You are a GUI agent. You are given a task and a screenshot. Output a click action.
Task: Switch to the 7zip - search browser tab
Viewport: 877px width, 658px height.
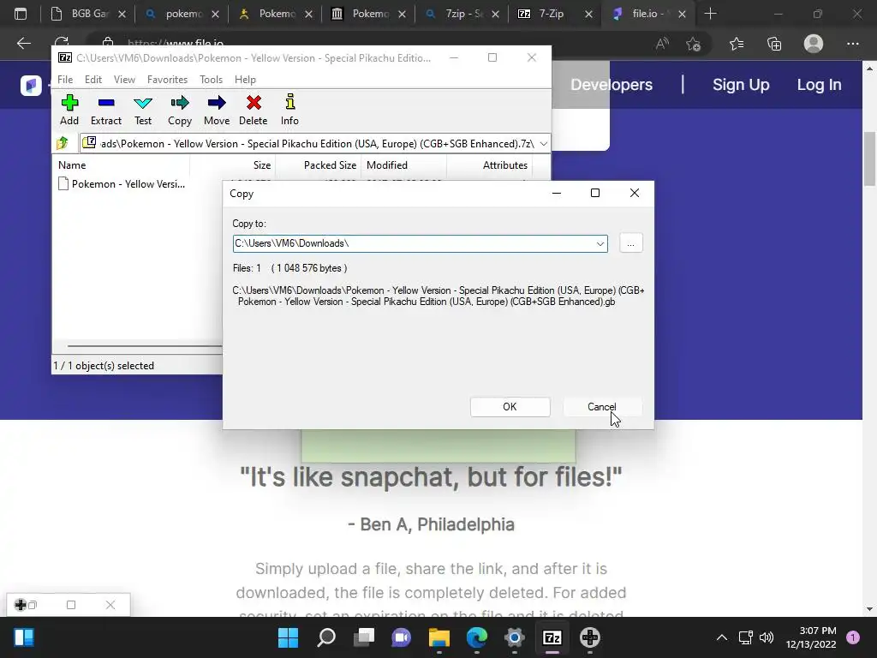tap(461, 14)
